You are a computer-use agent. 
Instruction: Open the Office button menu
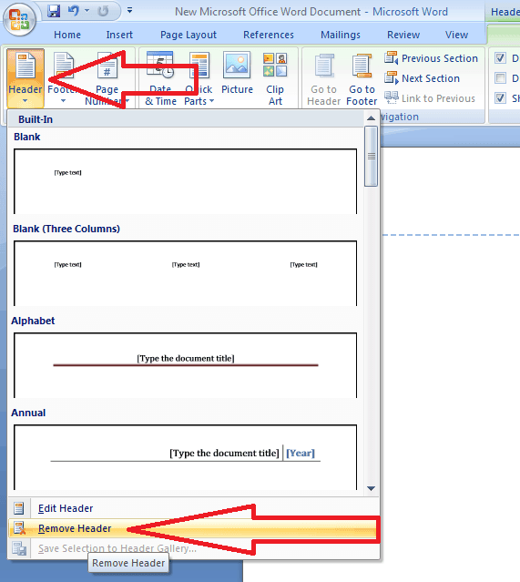click(x=19, y=19)
